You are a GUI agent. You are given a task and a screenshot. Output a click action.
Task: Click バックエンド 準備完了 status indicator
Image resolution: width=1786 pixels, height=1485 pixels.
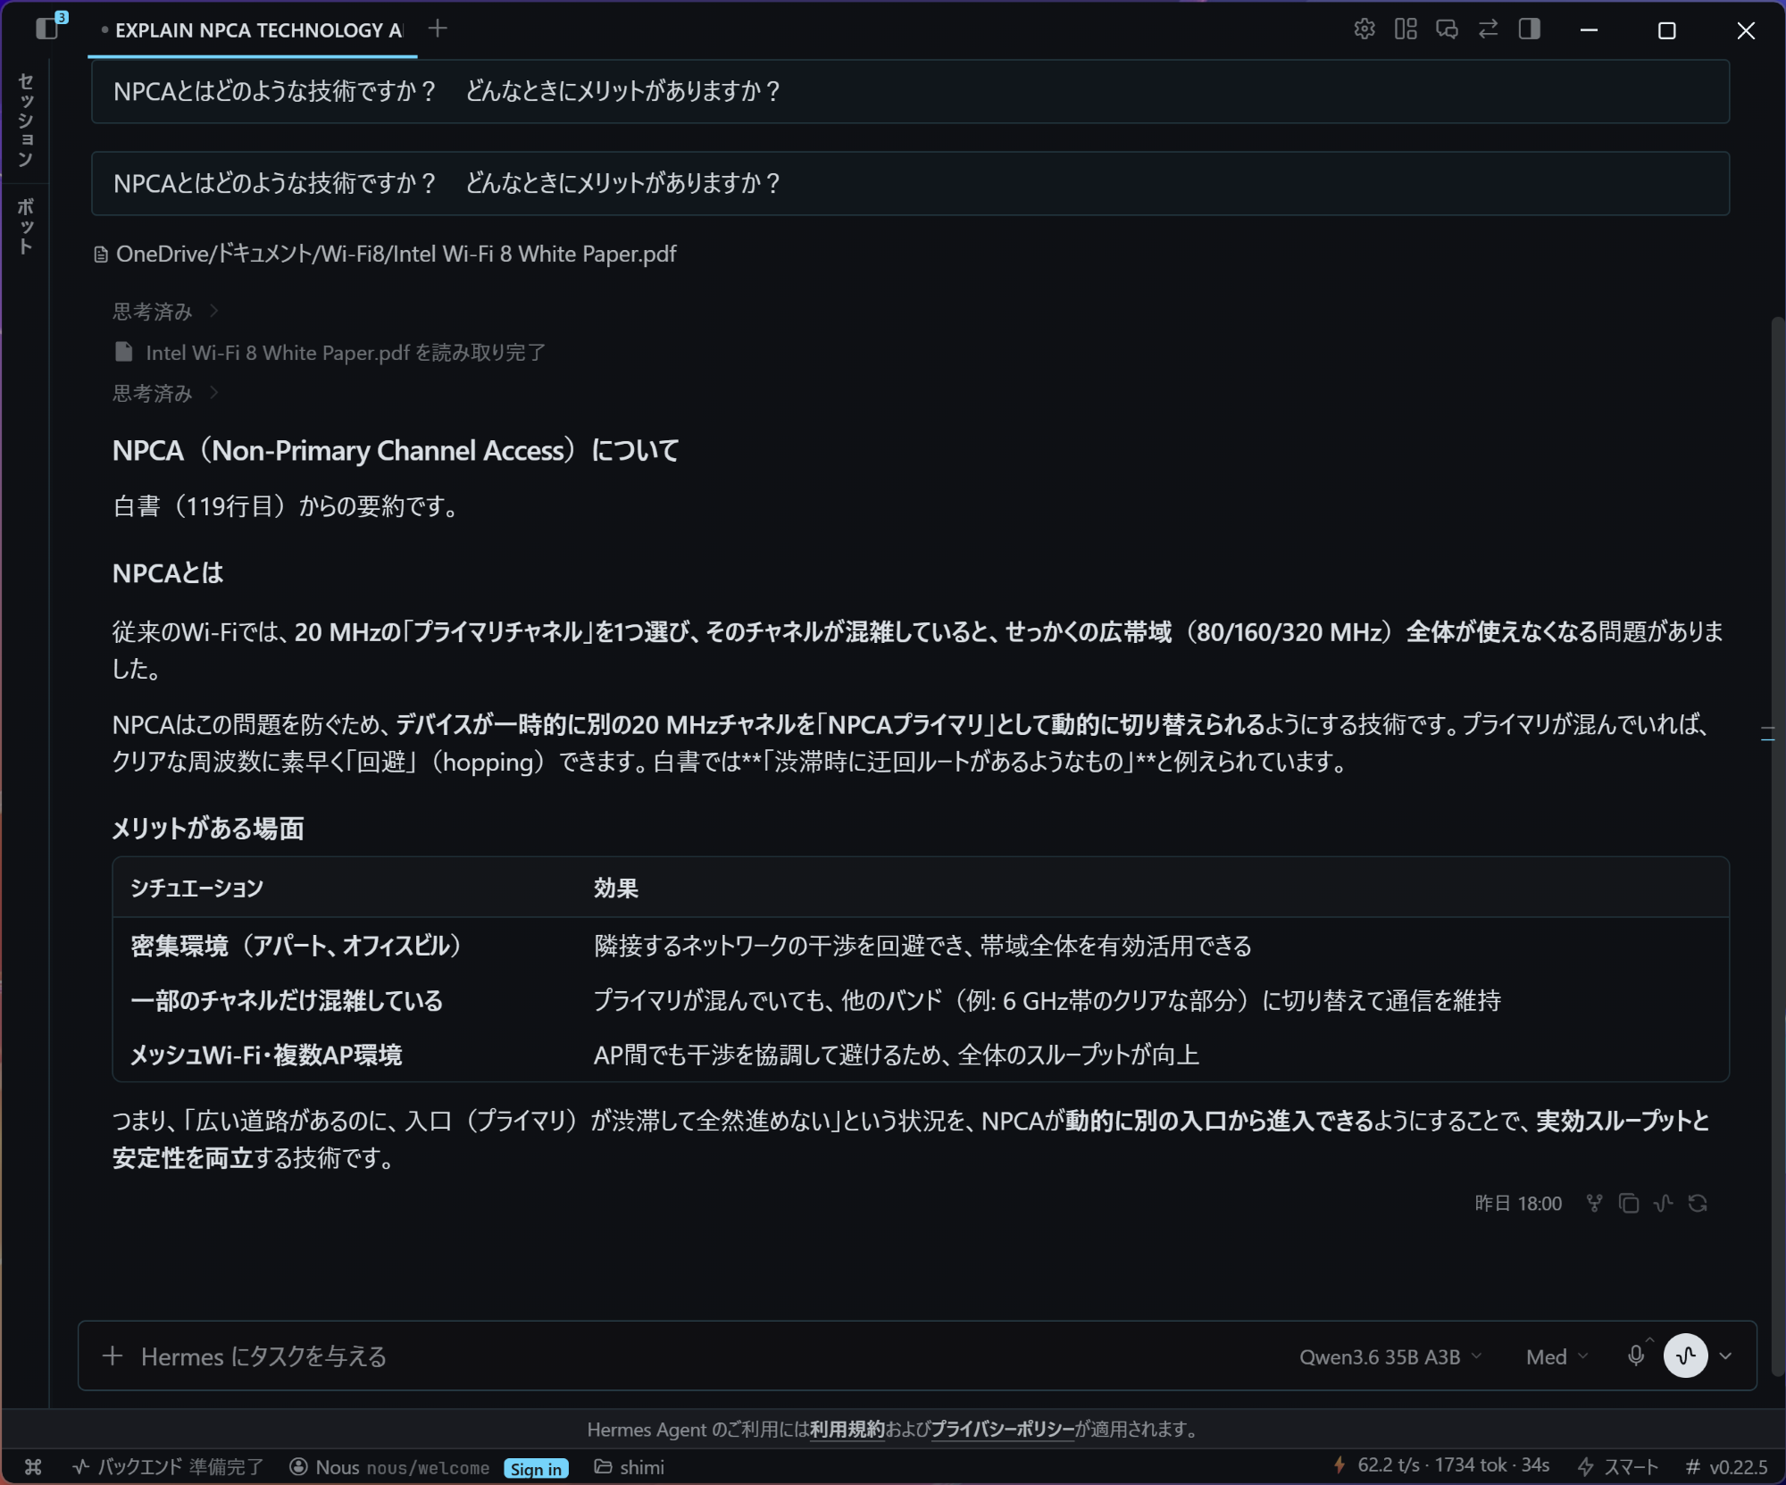click(x=168, y=1466)
